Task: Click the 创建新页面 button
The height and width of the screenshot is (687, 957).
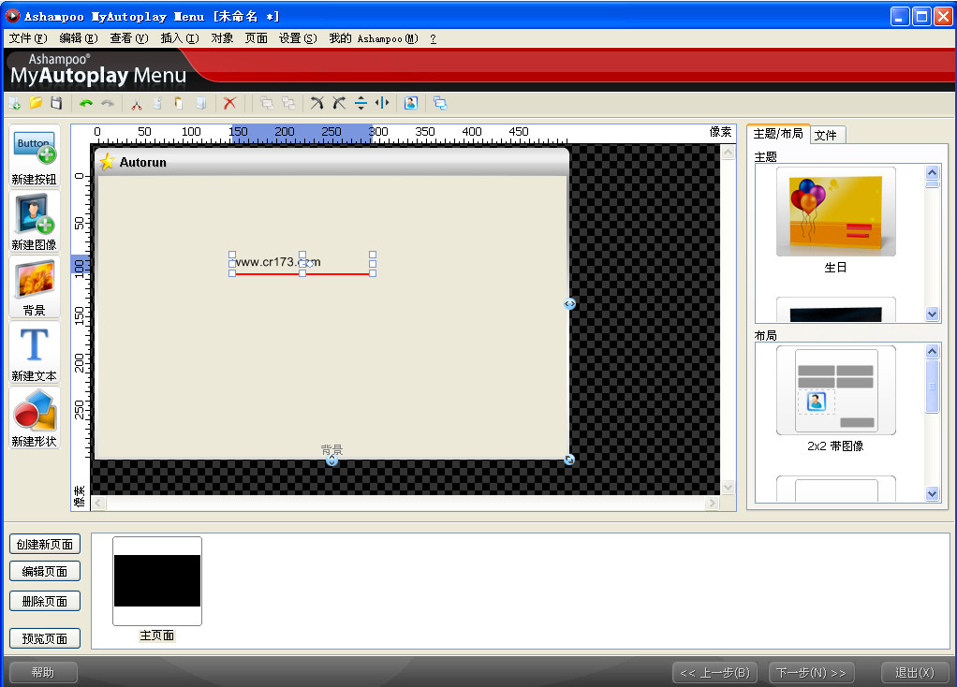Action: (45, 544)
